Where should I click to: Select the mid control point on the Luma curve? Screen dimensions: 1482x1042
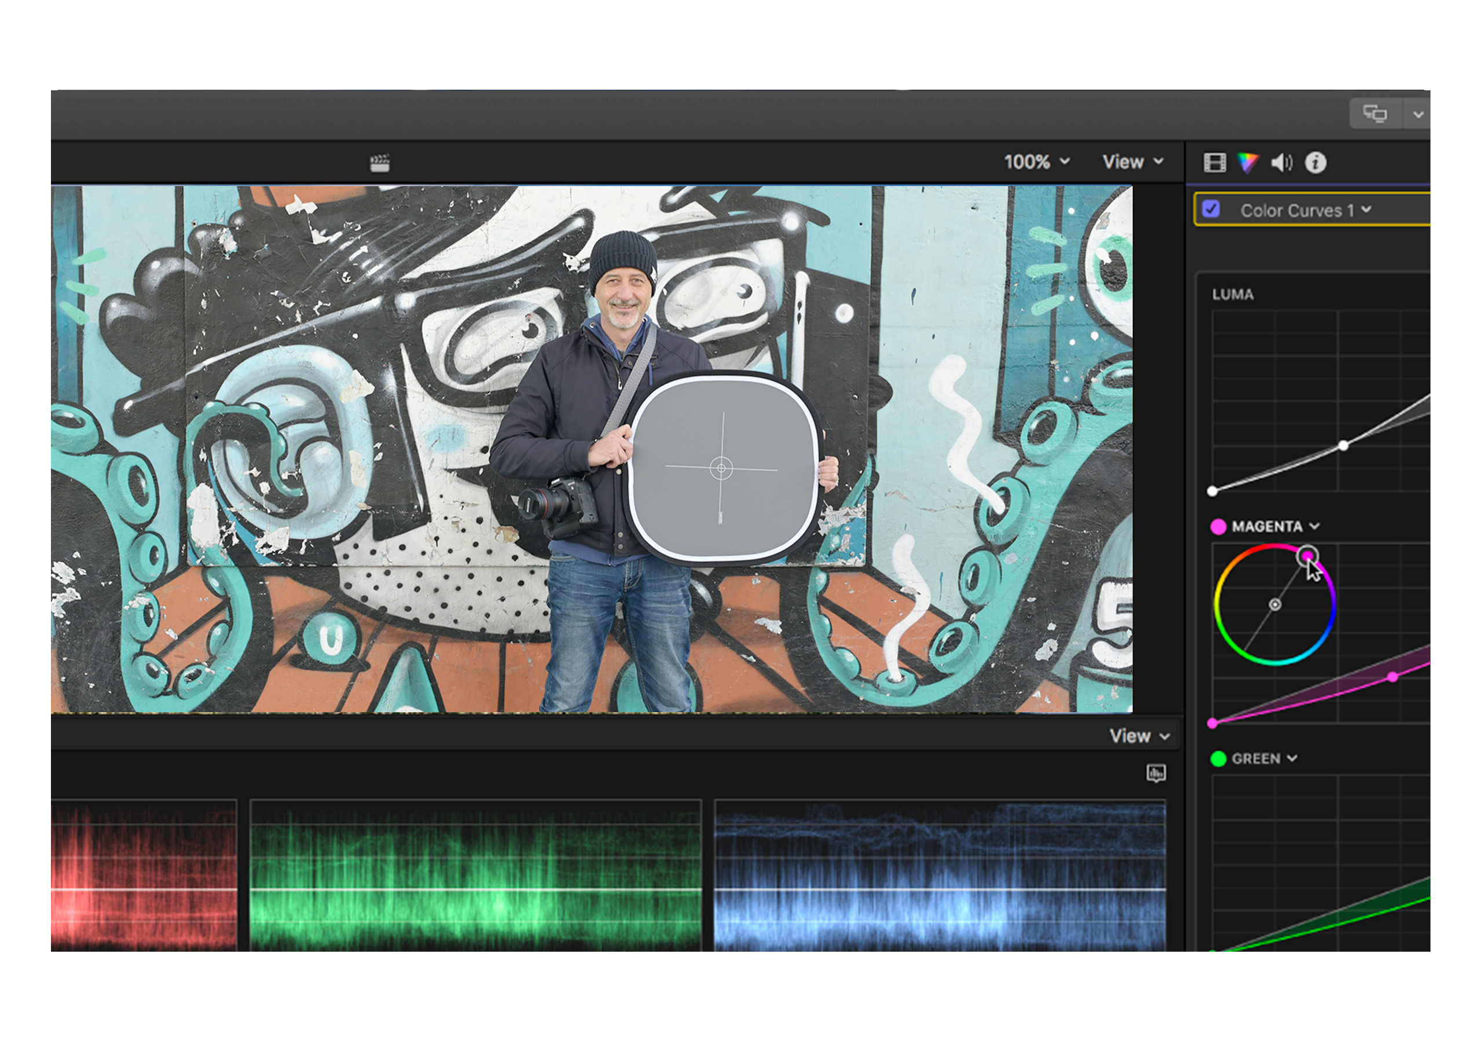click(1343, 446)
